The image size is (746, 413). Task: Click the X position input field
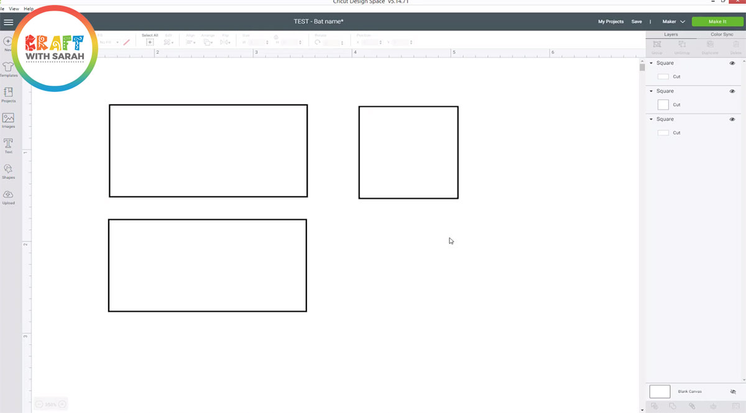click(x=371, y=42)
